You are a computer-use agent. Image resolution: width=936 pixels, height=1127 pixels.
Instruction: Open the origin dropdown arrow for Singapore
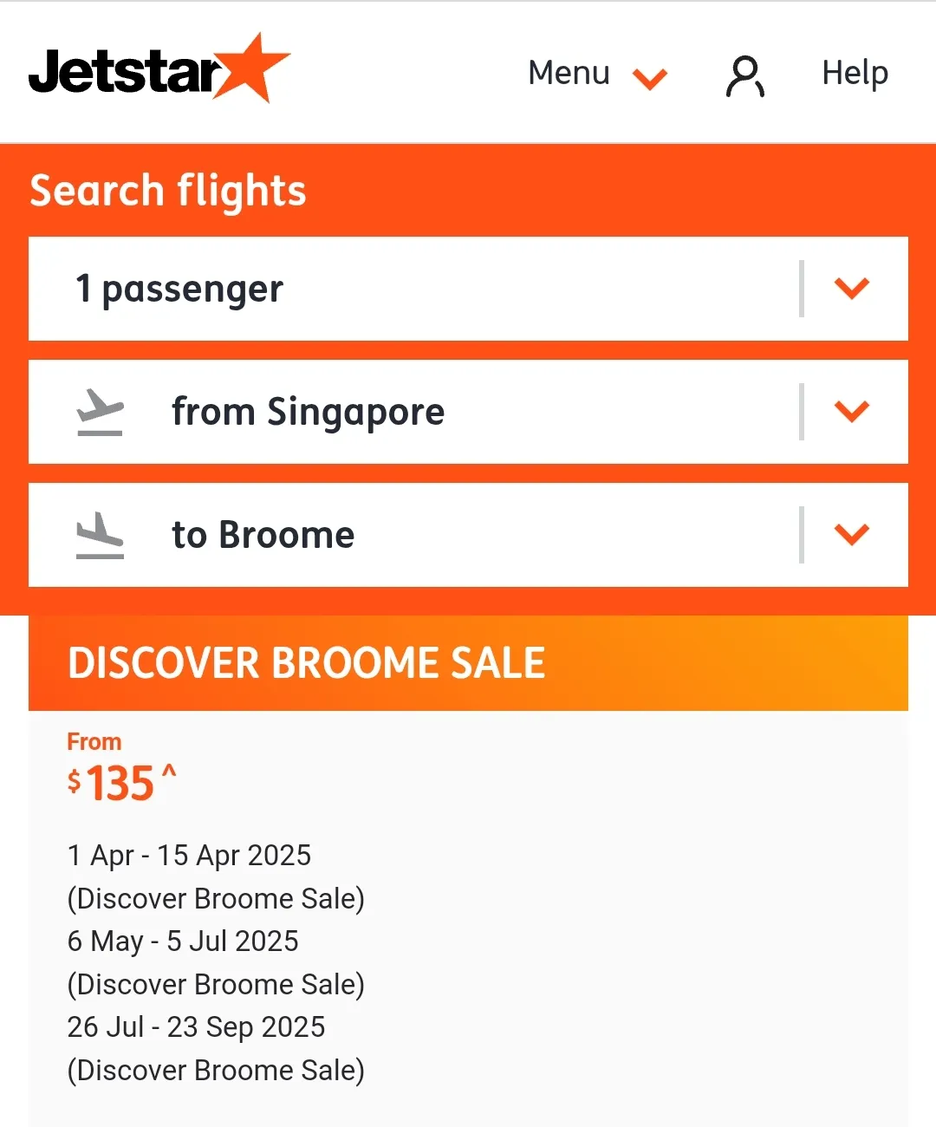851,412
